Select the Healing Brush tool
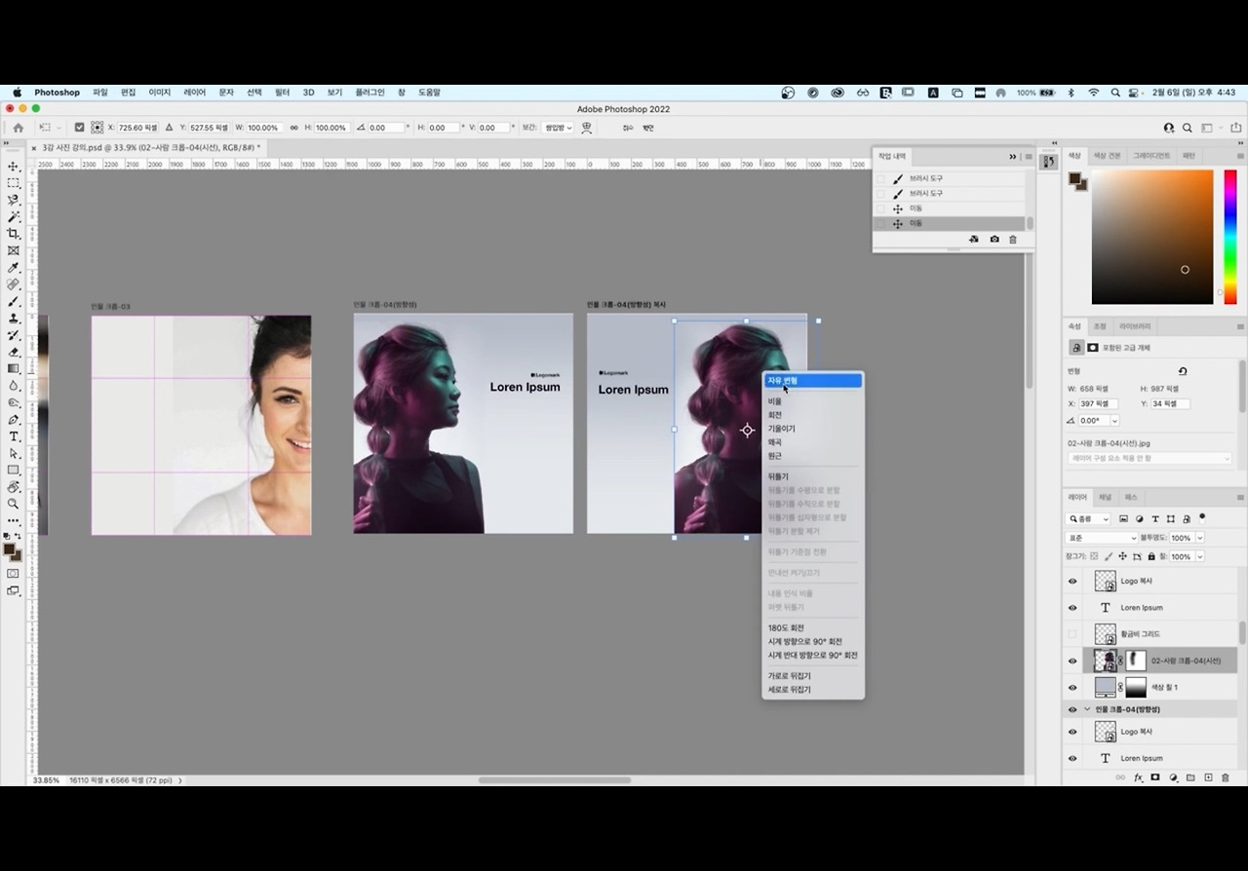1248x871 pixels. pos(14,284)
